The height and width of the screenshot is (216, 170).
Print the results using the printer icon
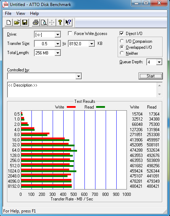36,22
